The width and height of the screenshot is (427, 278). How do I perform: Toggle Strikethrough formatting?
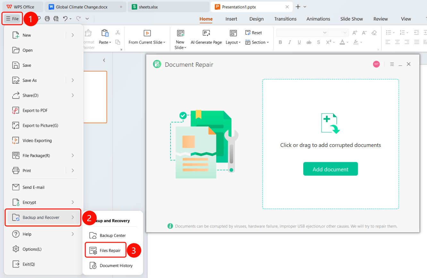coord(309,42)
